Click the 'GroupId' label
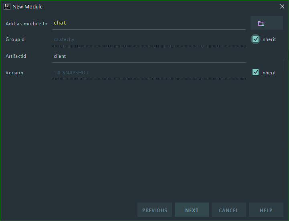 (x=15, y=39)
